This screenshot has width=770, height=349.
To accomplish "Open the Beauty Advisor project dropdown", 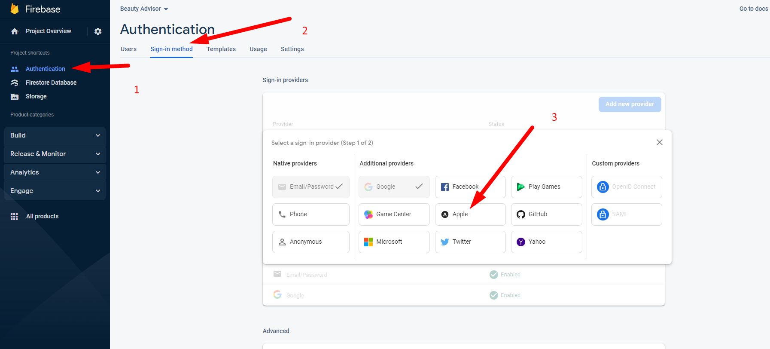I will (x=144, y=9).
